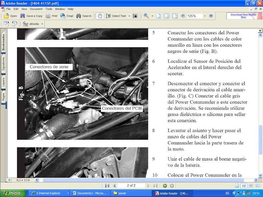Viewport: 263px width, 197px height.
Task: Switch to Continuous Facing layout
Action: tap(251, 186)
